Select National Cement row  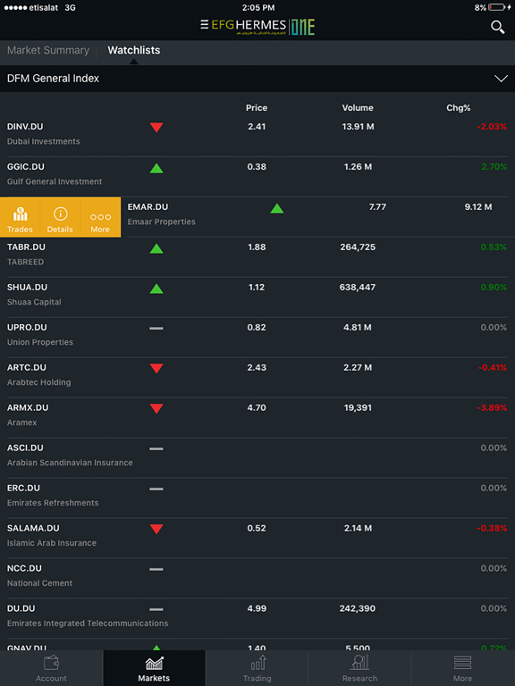[257, 578]
